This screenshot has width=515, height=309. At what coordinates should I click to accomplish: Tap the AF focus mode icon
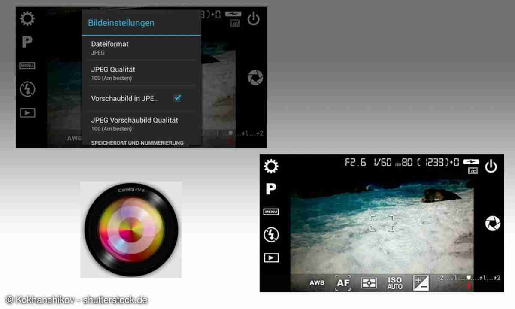(343, 283)
